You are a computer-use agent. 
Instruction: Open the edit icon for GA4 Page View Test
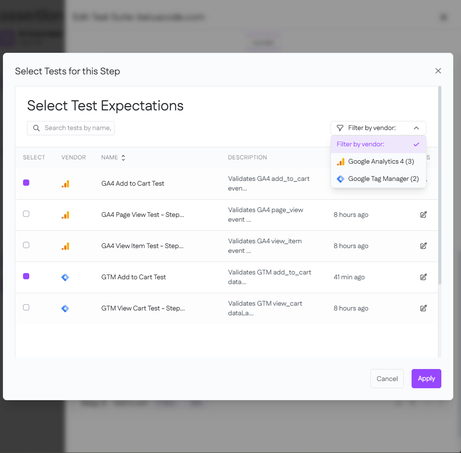point(423,215)
